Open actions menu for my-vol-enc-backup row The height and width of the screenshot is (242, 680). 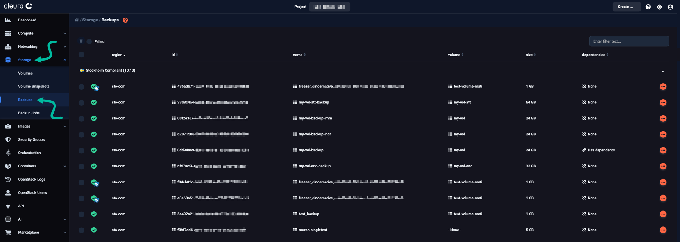(663, 166)
